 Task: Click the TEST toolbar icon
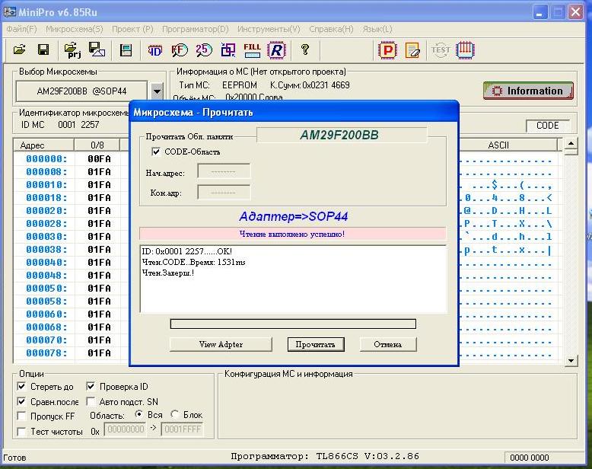[441, 49]
